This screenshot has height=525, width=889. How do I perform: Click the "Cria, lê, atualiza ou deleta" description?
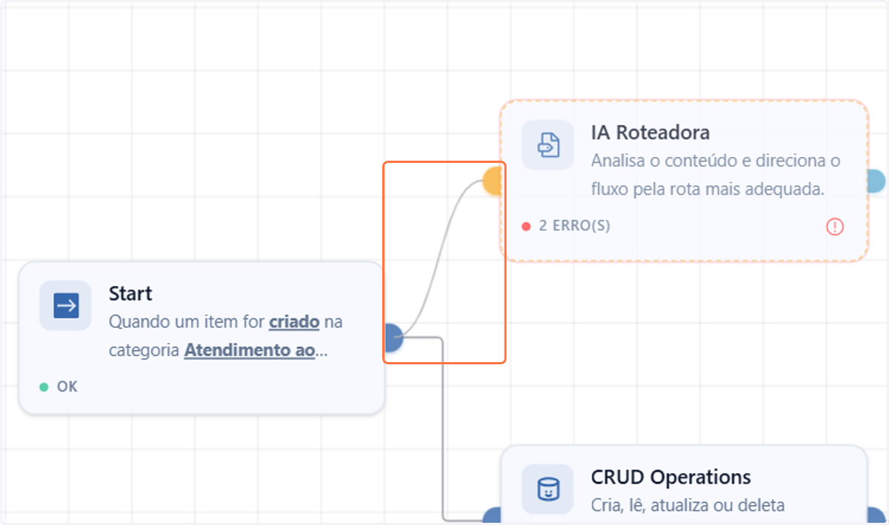pos(687,506)
